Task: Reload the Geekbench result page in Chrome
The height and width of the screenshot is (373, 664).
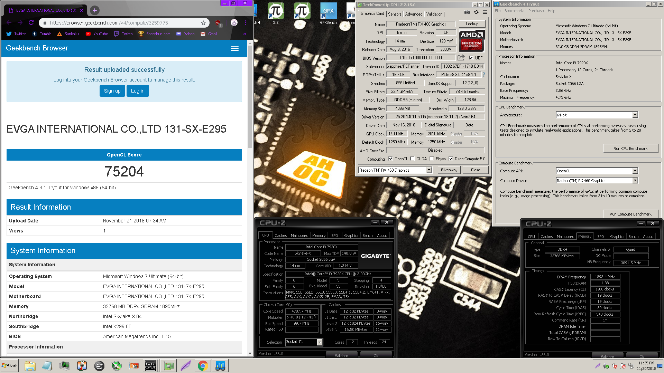Action: (31, 22)
